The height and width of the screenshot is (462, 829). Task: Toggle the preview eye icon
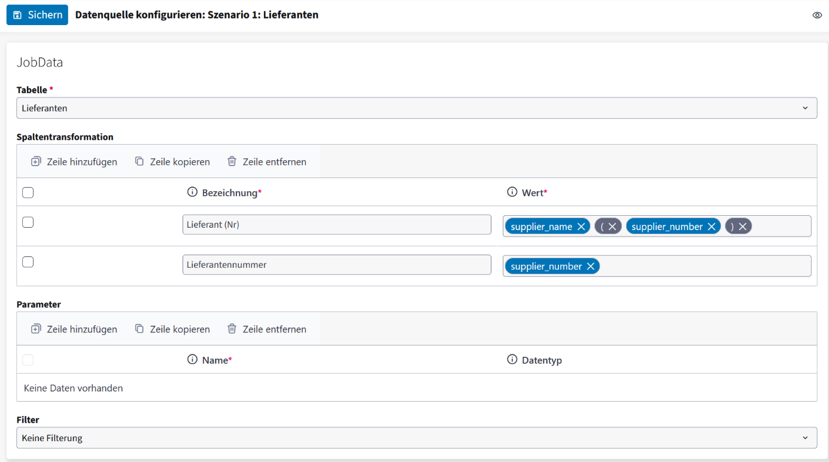pyautogui.click(x=817, y=15)
